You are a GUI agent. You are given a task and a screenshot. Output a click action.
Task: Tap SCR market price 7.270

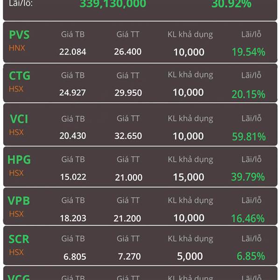[129, 257]
